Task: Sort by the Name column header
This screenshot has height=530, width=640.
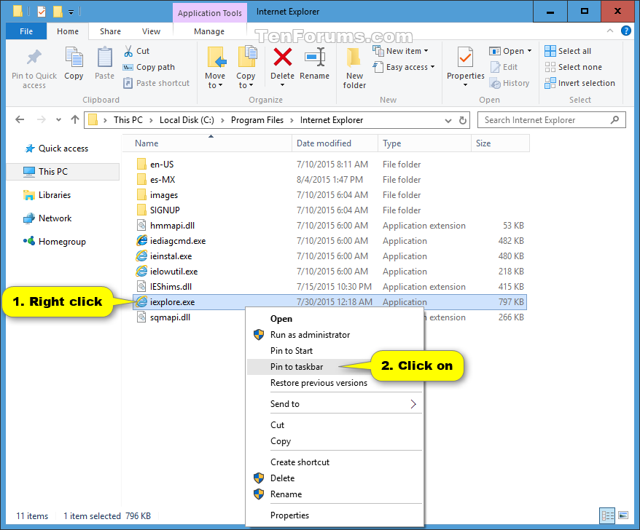Action: coord(208,143)
